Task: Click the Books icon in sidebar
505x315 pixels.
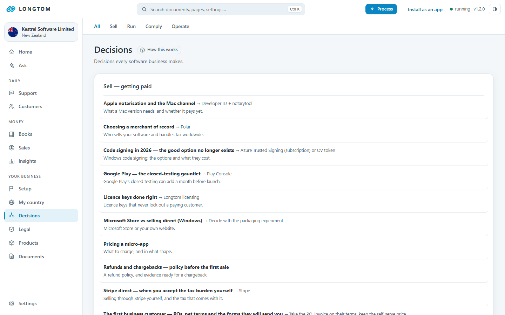Action: point(12,134)
